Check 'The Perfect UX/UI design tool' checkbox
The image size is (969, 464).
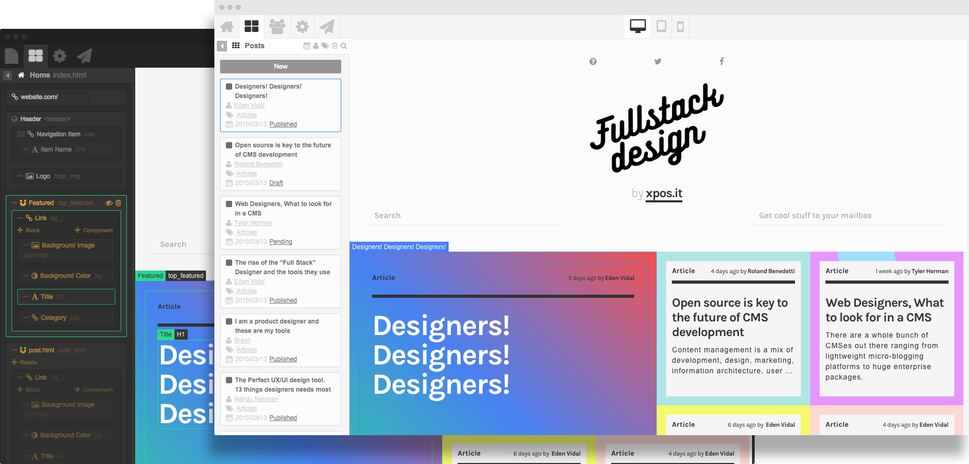pos(229,380)
